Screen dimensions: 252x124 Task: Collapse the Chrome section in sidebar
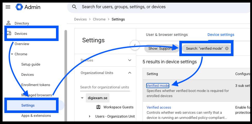pyautogui.click(x=12, y=54)
